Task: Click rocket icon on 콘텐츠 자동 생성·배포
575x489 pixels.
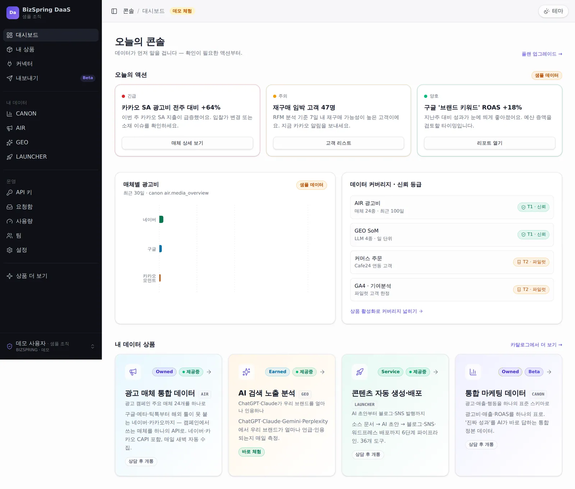Action: (360, 372)
